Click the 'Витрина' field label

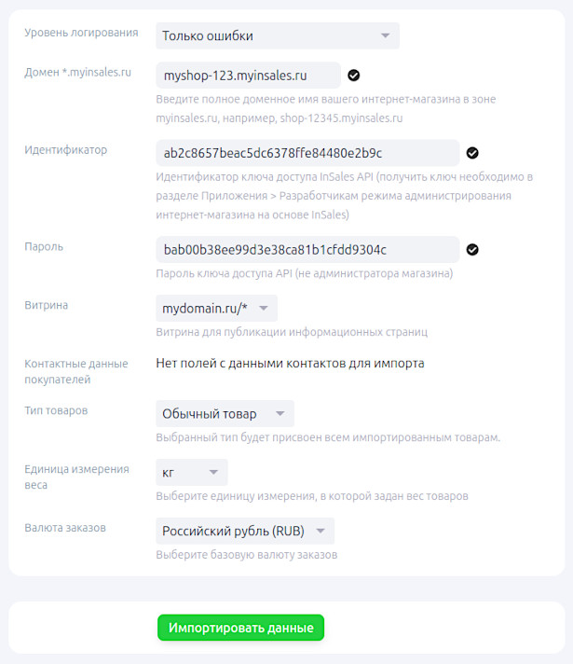tap(47, 305)
